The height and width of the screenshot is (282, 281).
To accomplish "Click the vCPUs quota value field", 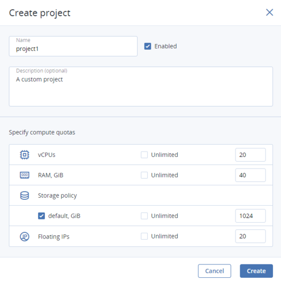I will [250, 155].
